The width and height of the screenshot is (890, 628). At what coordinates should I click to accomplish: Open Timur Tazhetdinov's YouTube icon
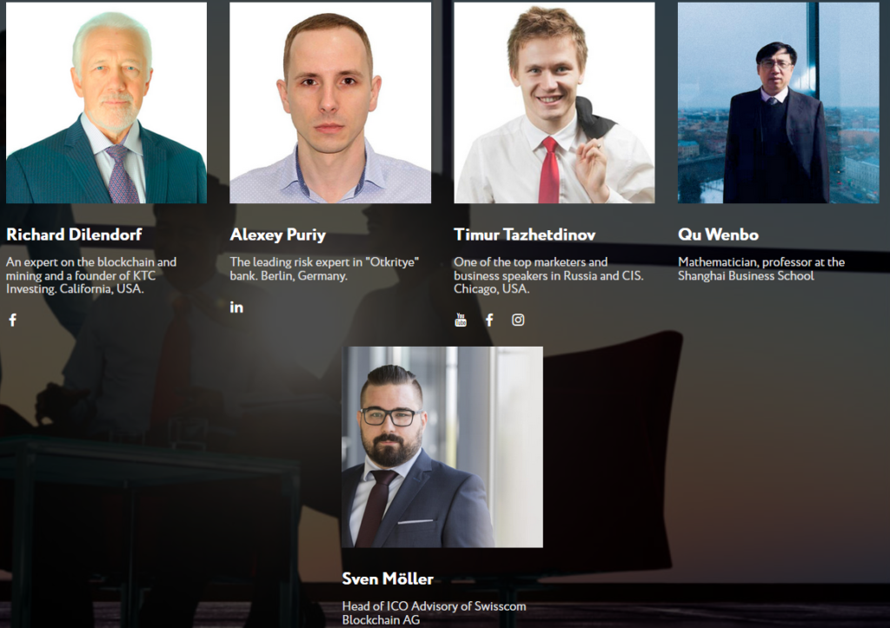tap(461, 320)
